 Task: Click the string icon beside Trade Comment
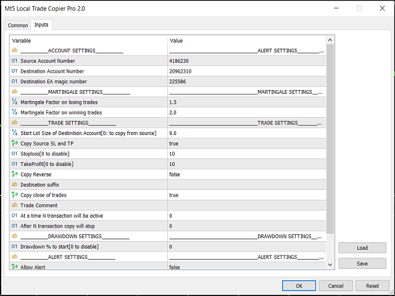click(x=14, y=205)
